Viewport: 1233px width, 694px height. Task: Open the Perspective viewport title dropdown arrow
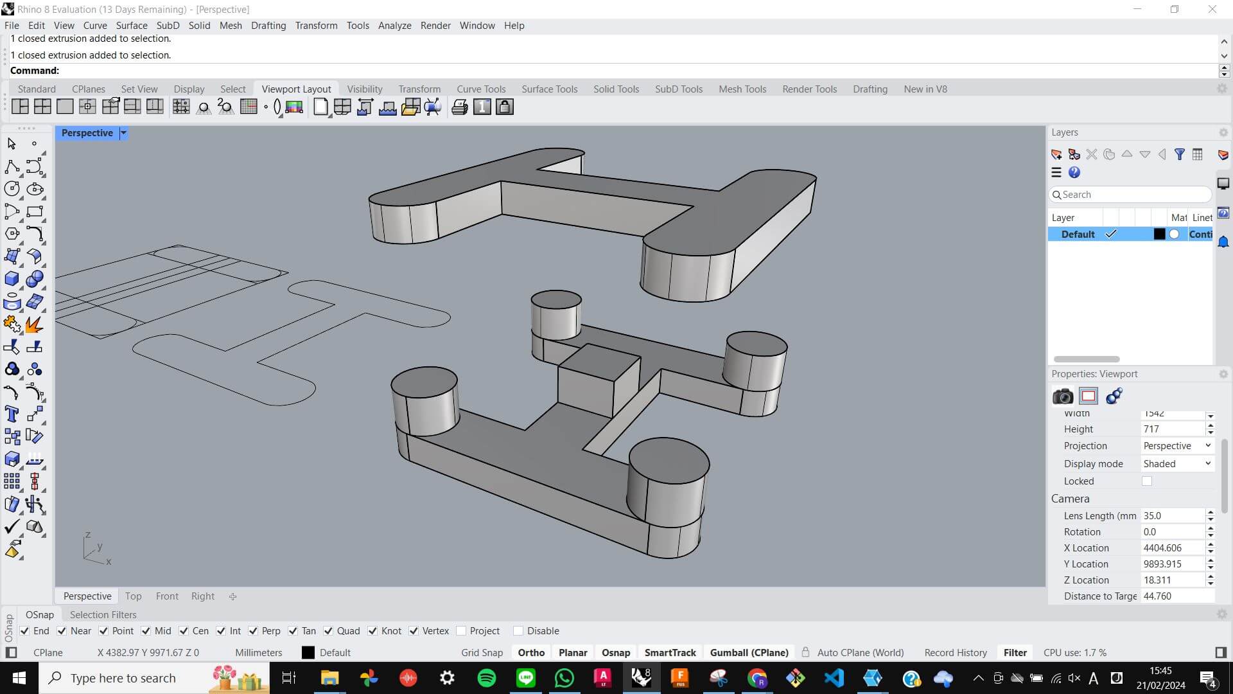(x=123, y=133)
